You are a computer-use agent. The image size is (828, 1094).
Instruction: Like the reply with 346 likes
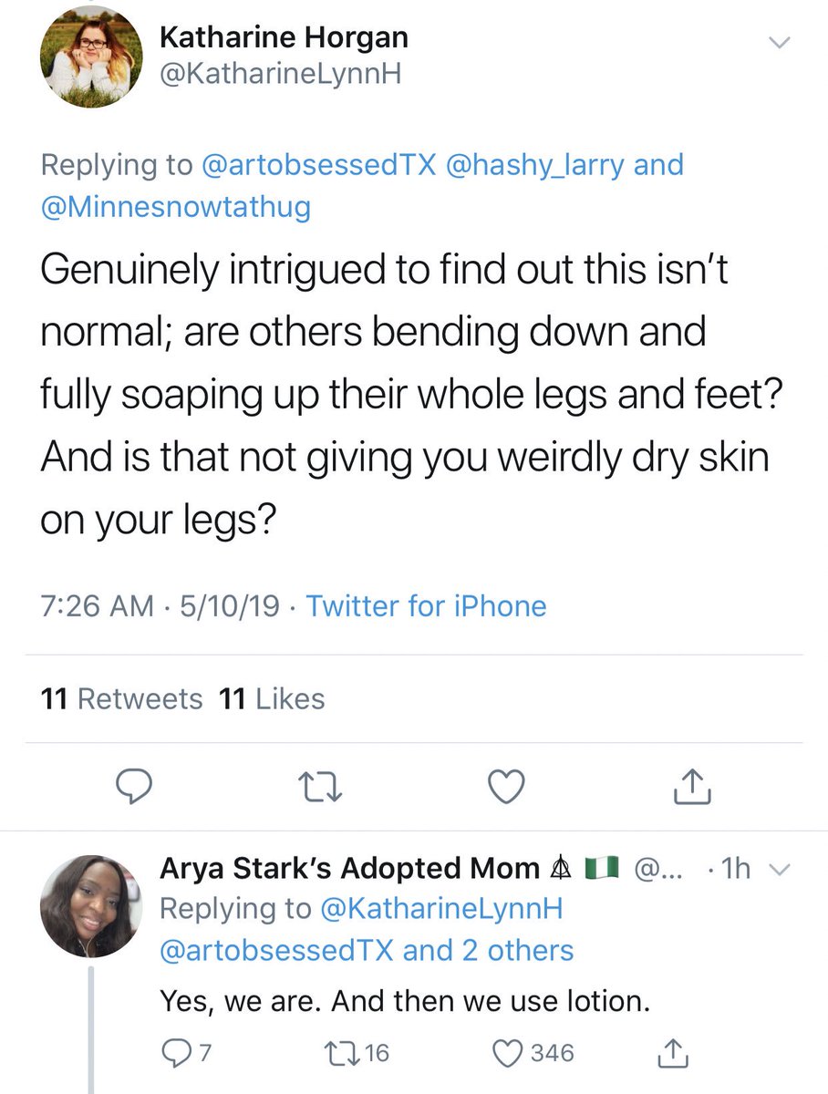pos(507,1053)
